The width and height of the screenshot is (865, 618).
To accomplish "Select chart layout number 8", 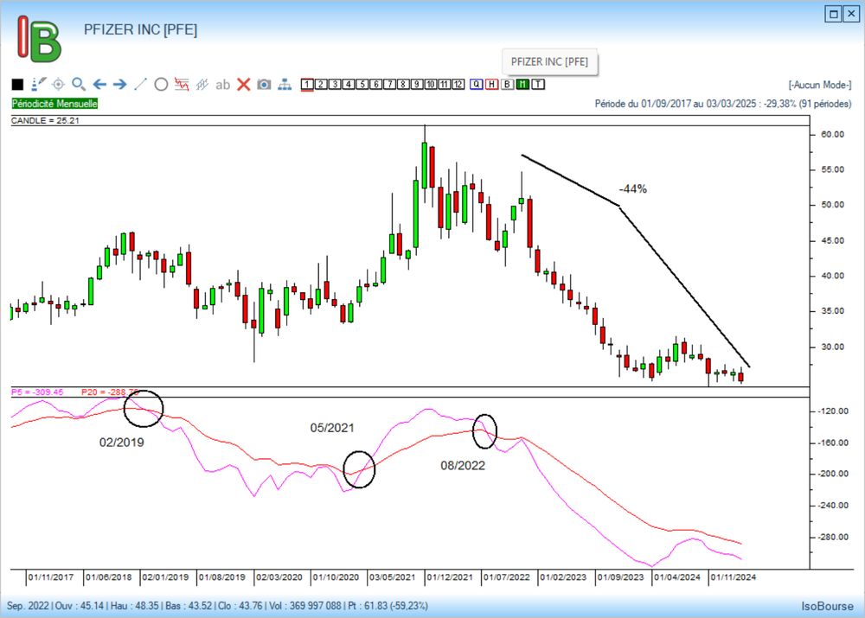I will tap(404, 85).
